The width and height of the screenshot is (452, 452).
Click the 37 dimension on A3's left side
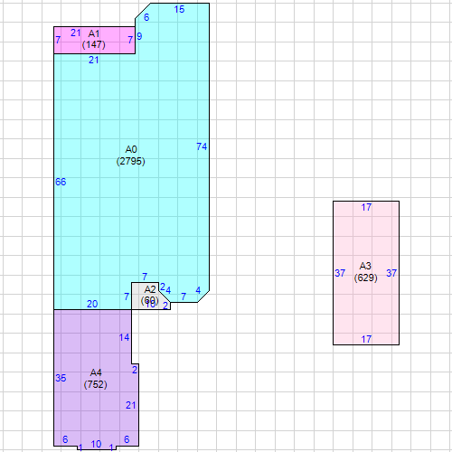click(340, 273)
